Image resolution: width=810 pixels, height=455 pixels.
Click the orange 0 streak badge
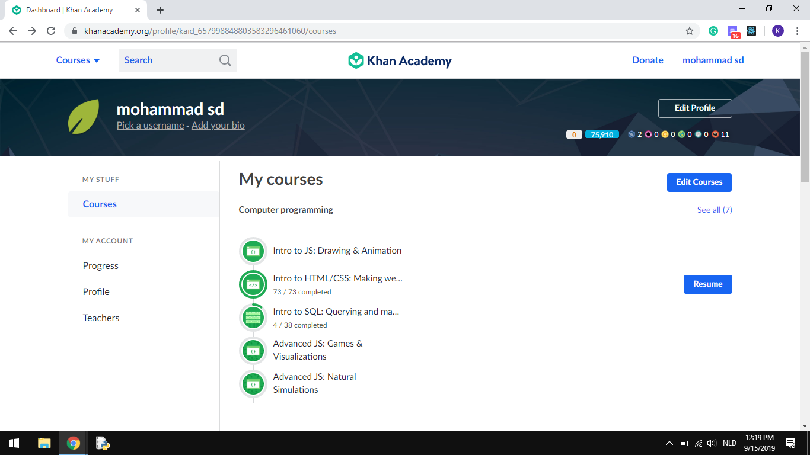tap(574, 134)
